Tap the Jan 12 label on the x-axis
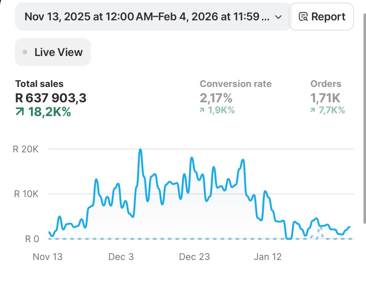366x285 pixels. (x=268, y=257)
